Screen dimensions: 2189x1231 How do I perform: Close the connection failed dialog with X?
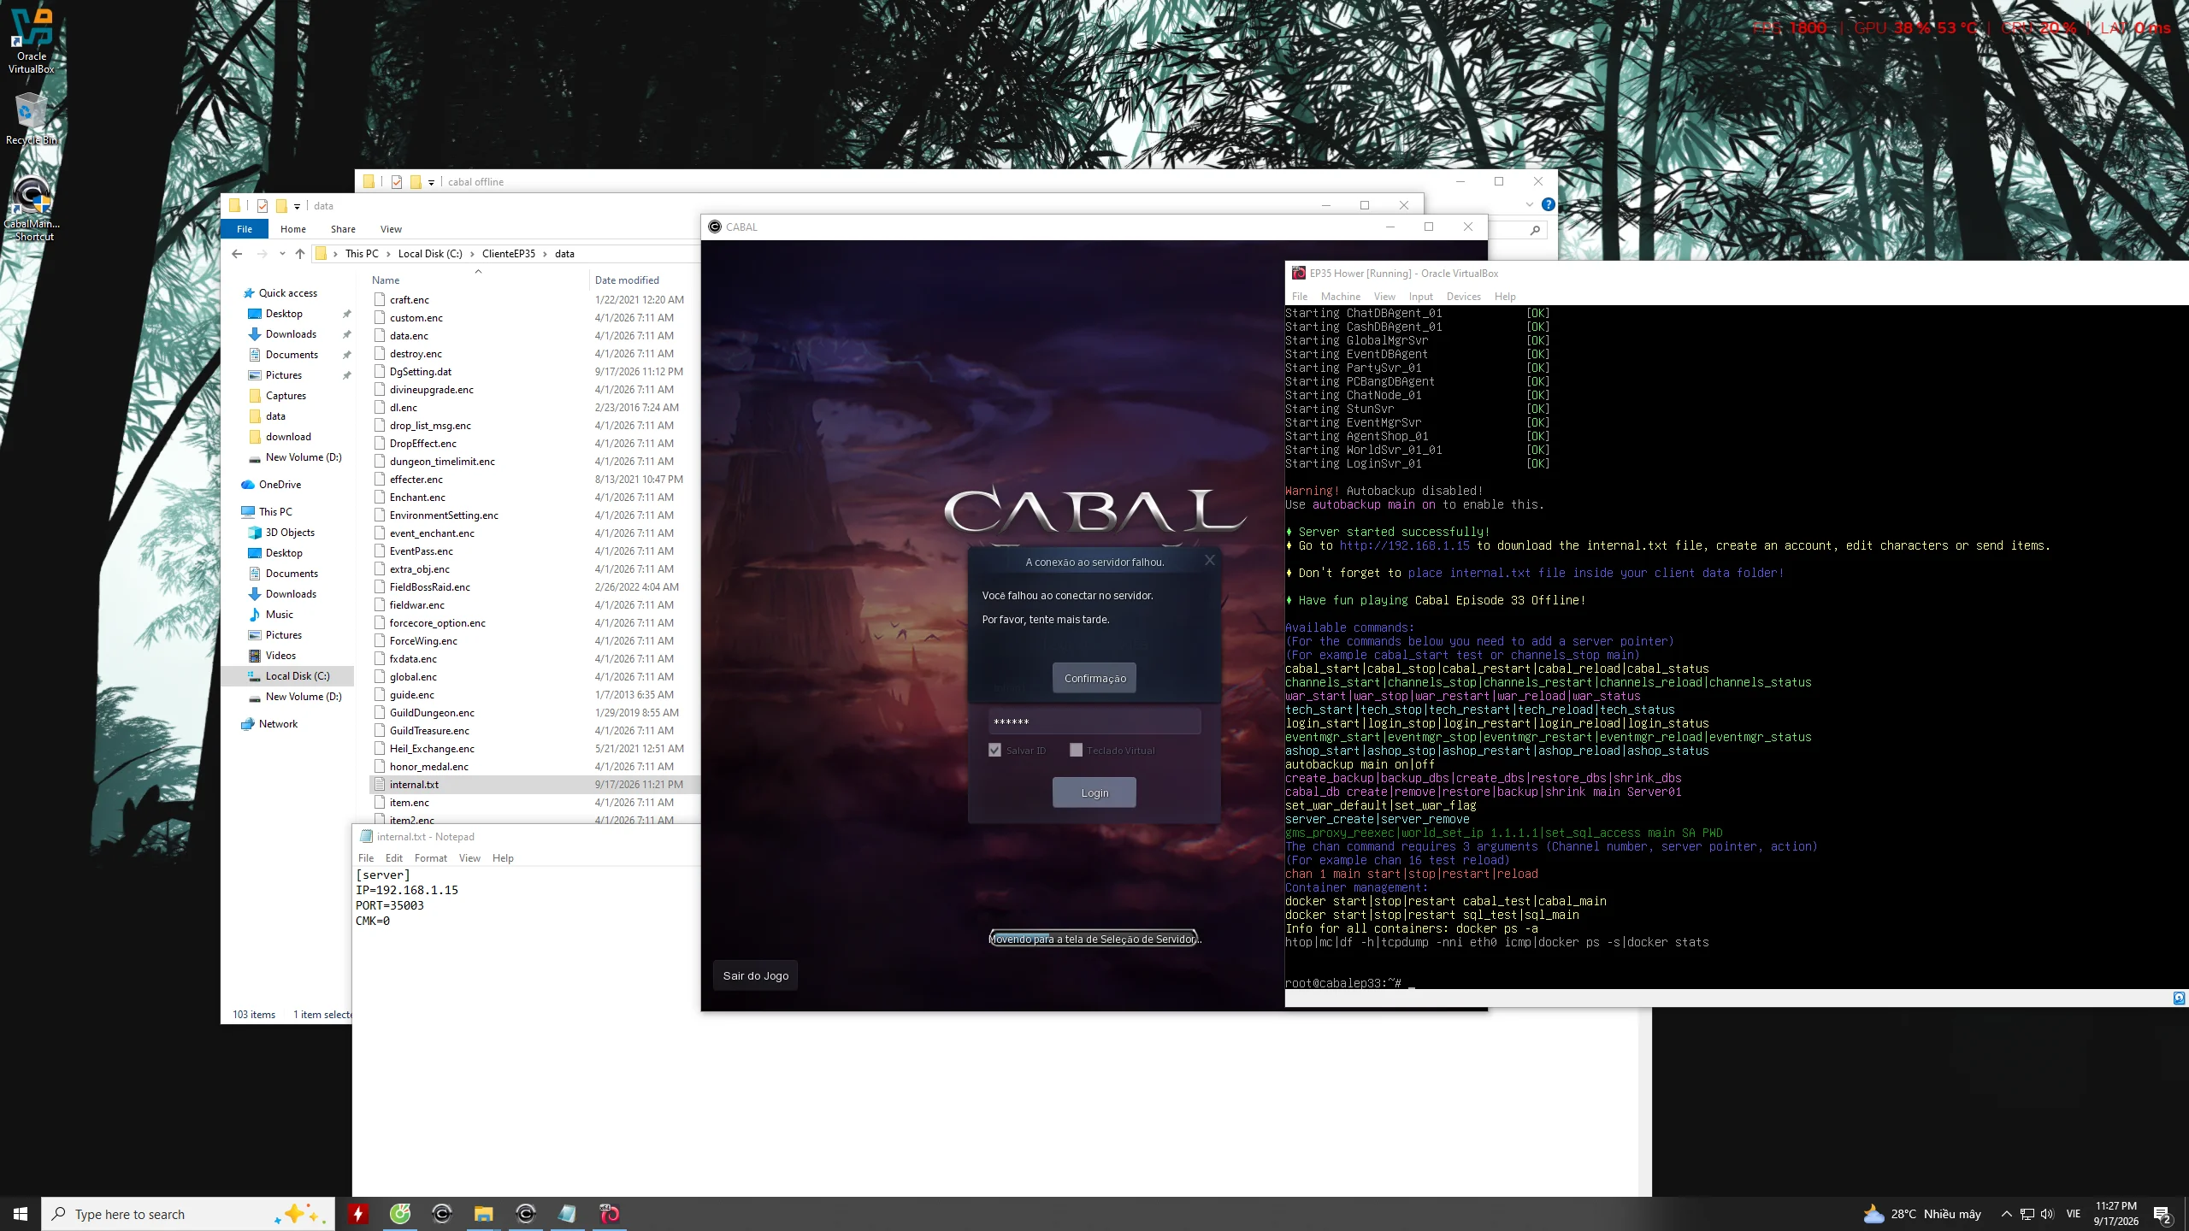click(x=1209, y=561)
